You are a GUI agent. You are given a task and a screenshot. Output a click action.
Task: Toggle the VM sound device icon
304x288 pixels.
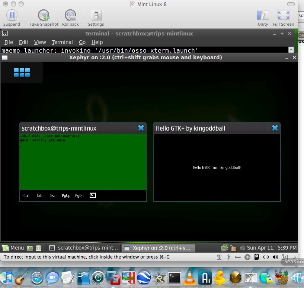coord(275,257)
